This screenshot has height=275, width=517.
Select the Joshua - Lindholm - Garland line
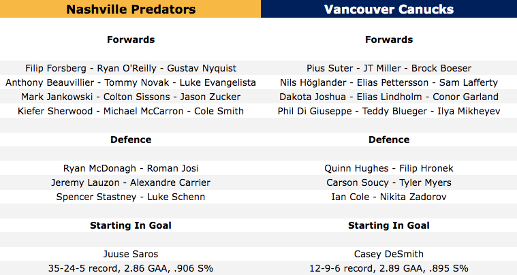389,97
